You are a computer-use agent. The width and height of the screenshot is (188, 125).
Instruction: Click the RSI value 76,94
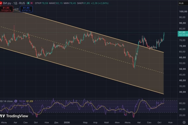point(22,101)
